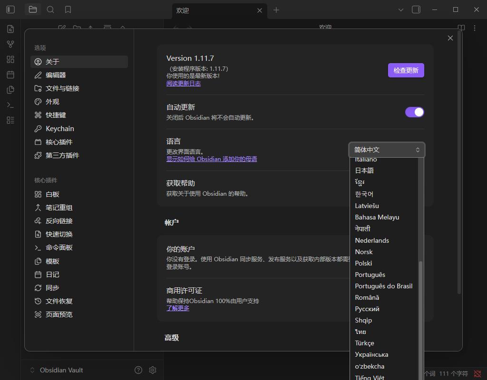Open the vault settings gear near Obsidian Vault
The image size is (487, 380).
[153, 370]
